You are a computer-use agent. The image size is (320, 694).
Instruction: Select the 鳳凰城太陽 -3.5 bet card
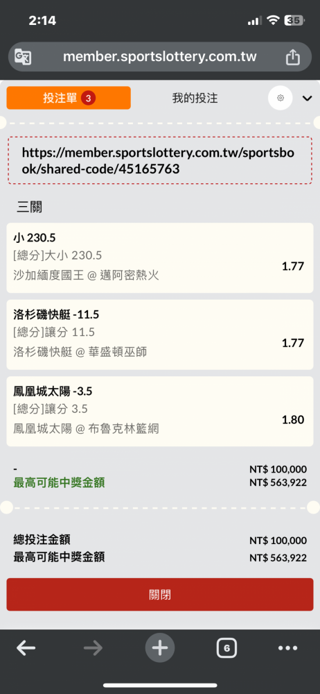[160, 411]
